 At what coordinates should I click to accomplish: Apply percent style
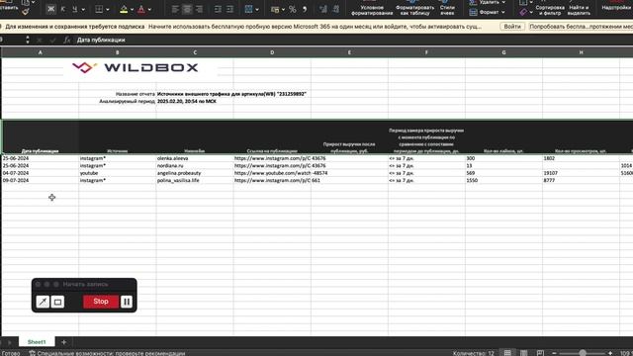pos(293,9)
